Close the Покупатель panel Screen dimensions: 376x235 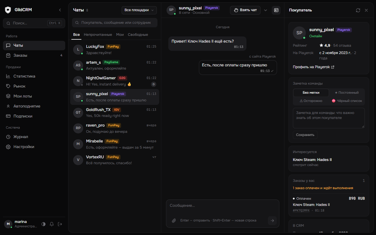pos(366,10)
